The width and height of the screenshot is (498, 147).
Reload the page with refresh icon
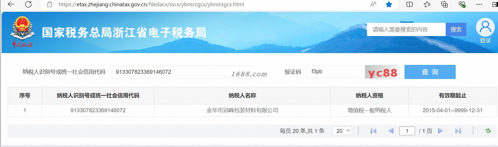[28, 4]
